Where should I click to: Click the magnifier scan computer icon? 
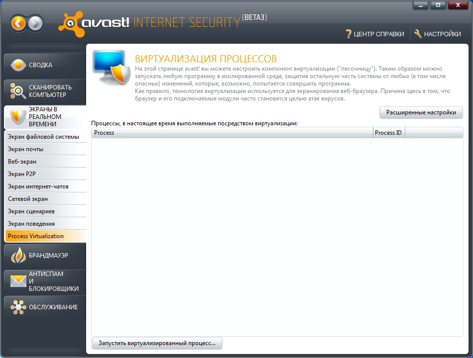click(18, 91)
